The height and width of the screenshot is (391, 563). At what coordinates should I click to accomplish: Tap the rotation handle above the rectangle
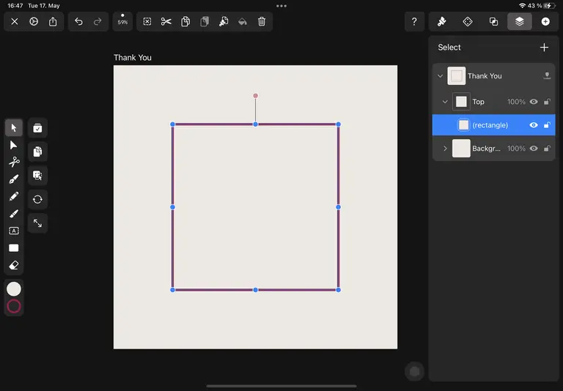click(255, 96)
